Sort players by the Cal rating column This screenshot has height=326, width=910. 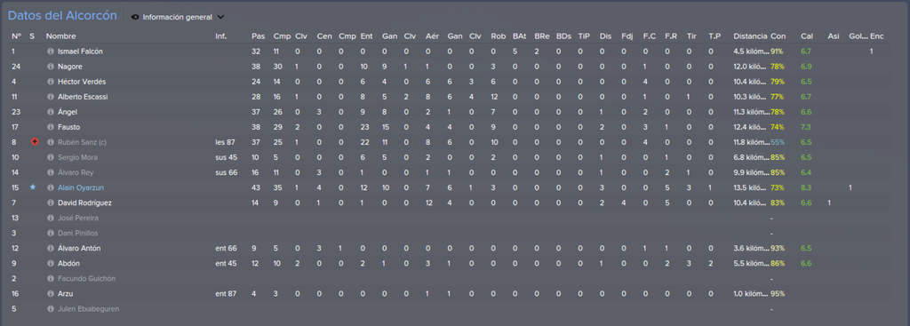tap(807, 36)
